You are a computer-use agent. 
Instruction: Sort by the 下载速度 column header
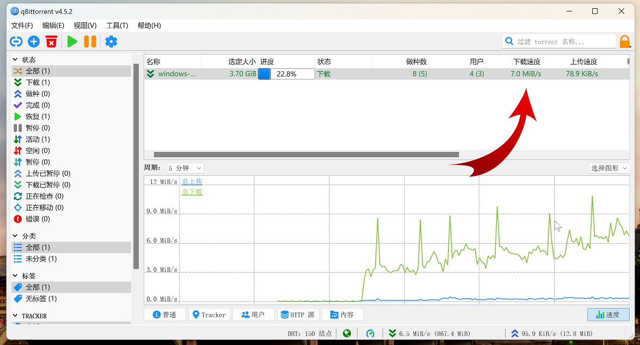[514, 61]
